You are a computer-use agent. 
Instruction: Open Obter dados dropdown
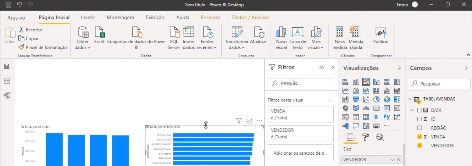tap(83, 38)
